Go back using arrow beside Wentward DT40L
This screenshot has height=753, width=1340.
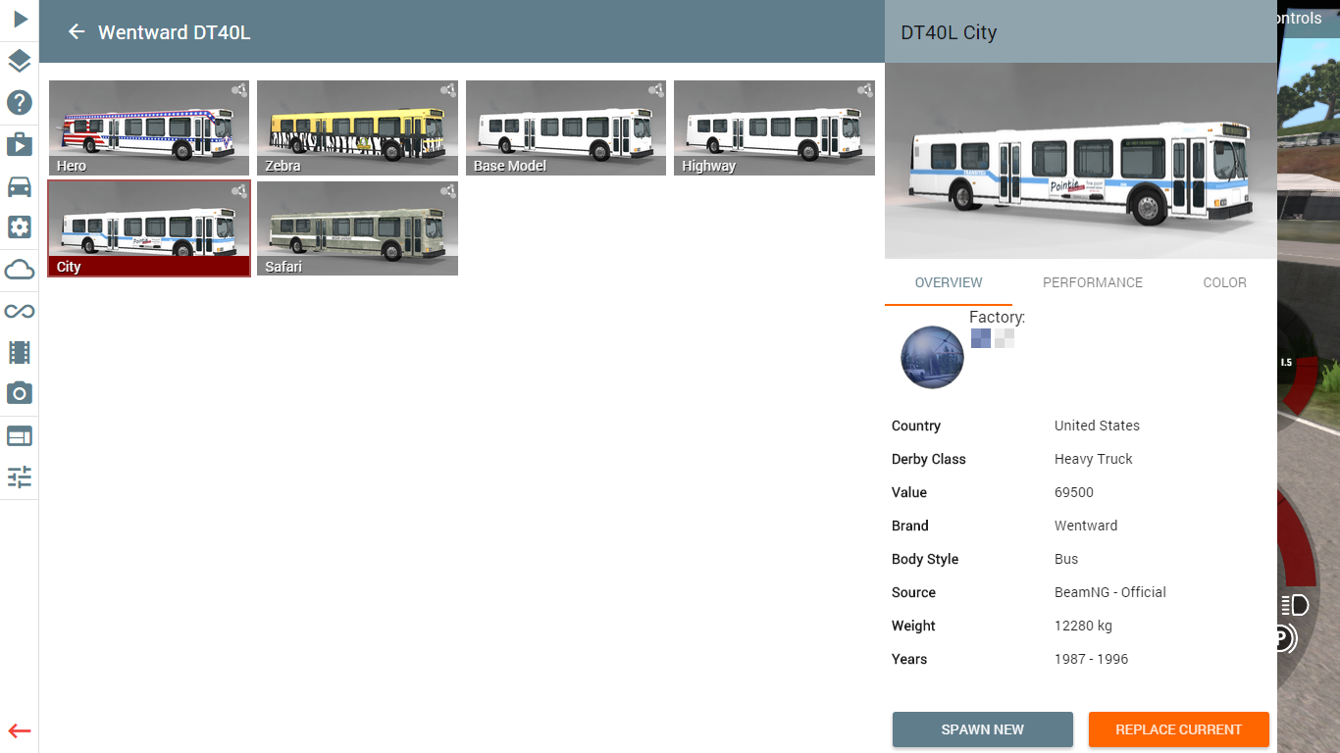[77, 32]
